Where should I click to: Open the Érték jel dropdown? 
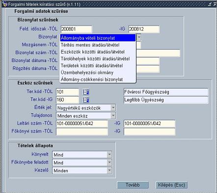[x=113, y=108]
